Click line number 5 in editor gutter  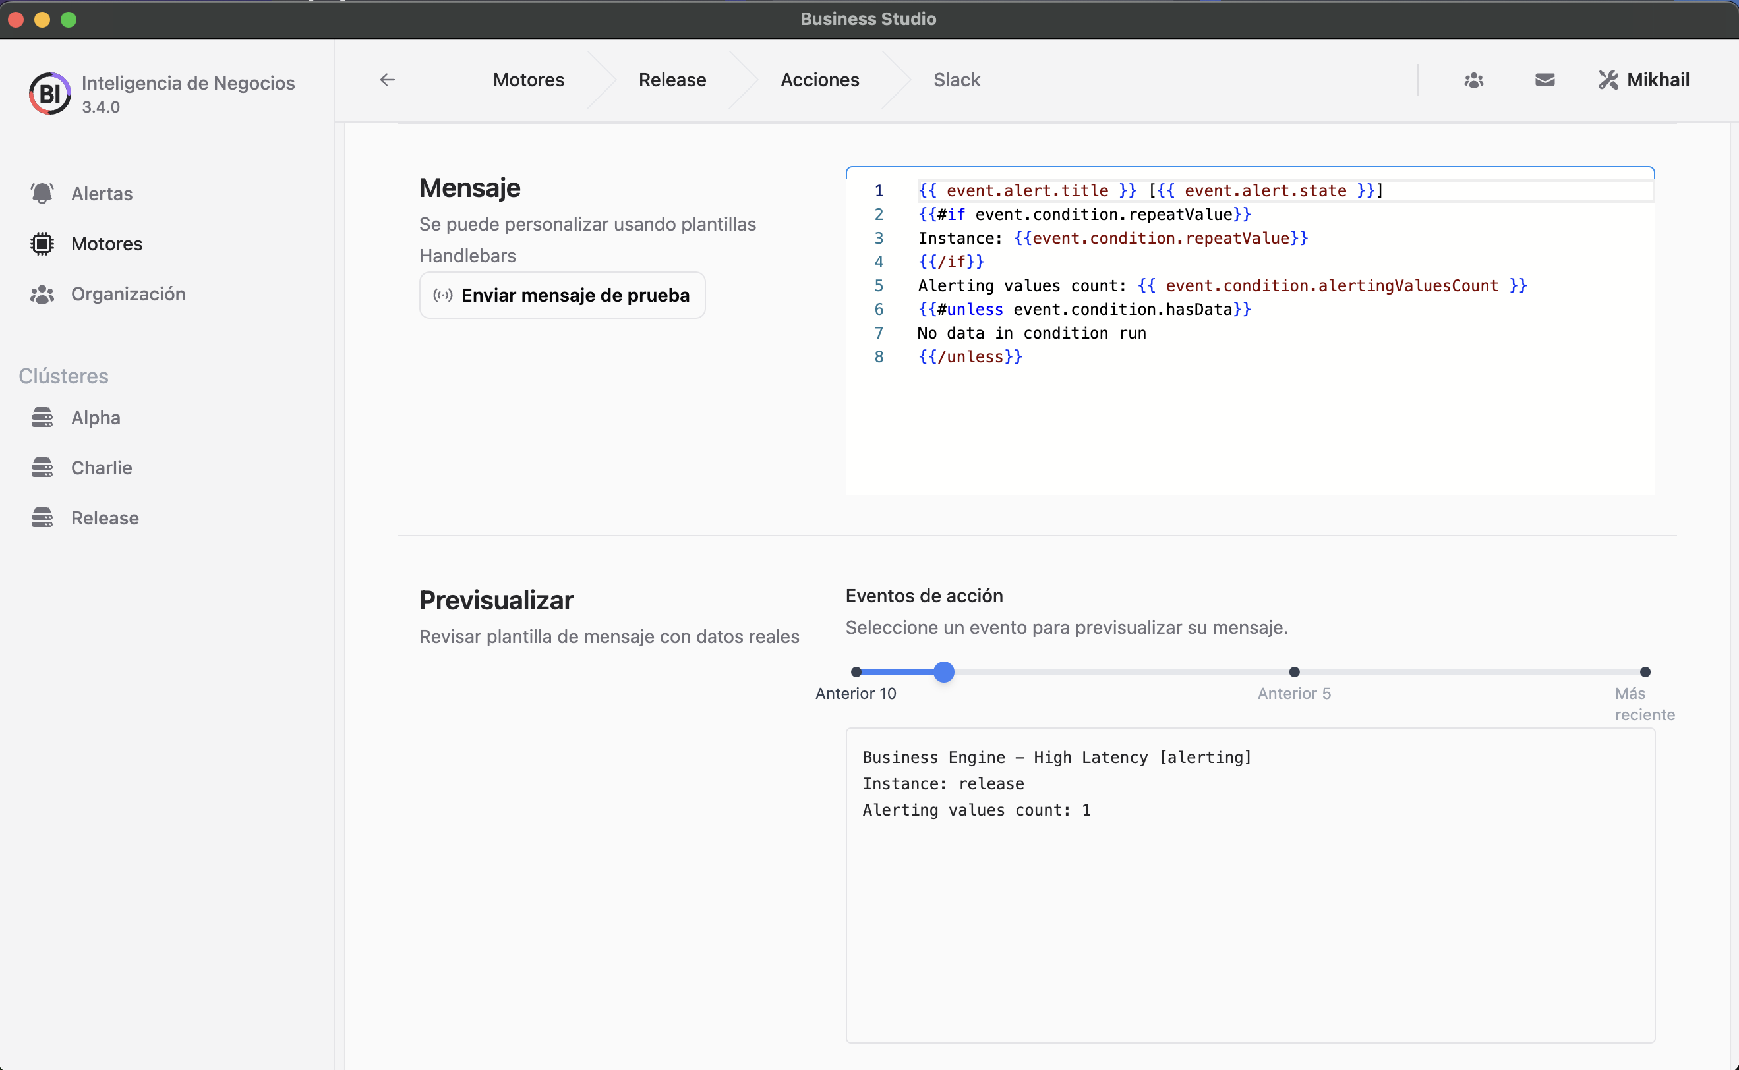(879, 285)
